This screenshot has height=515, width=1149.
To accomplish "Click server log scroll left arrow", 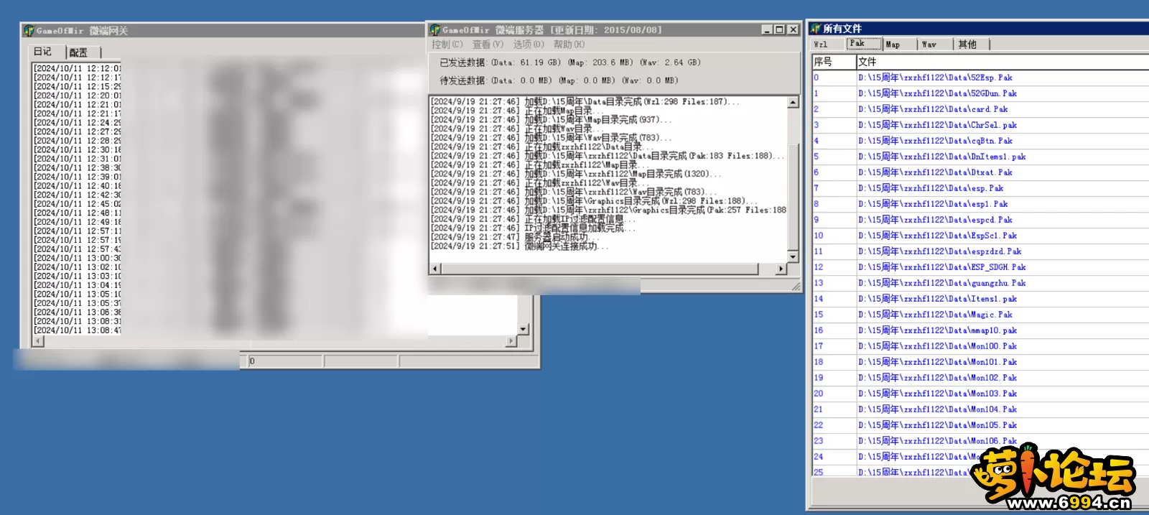I will click(x=434, y=269).
